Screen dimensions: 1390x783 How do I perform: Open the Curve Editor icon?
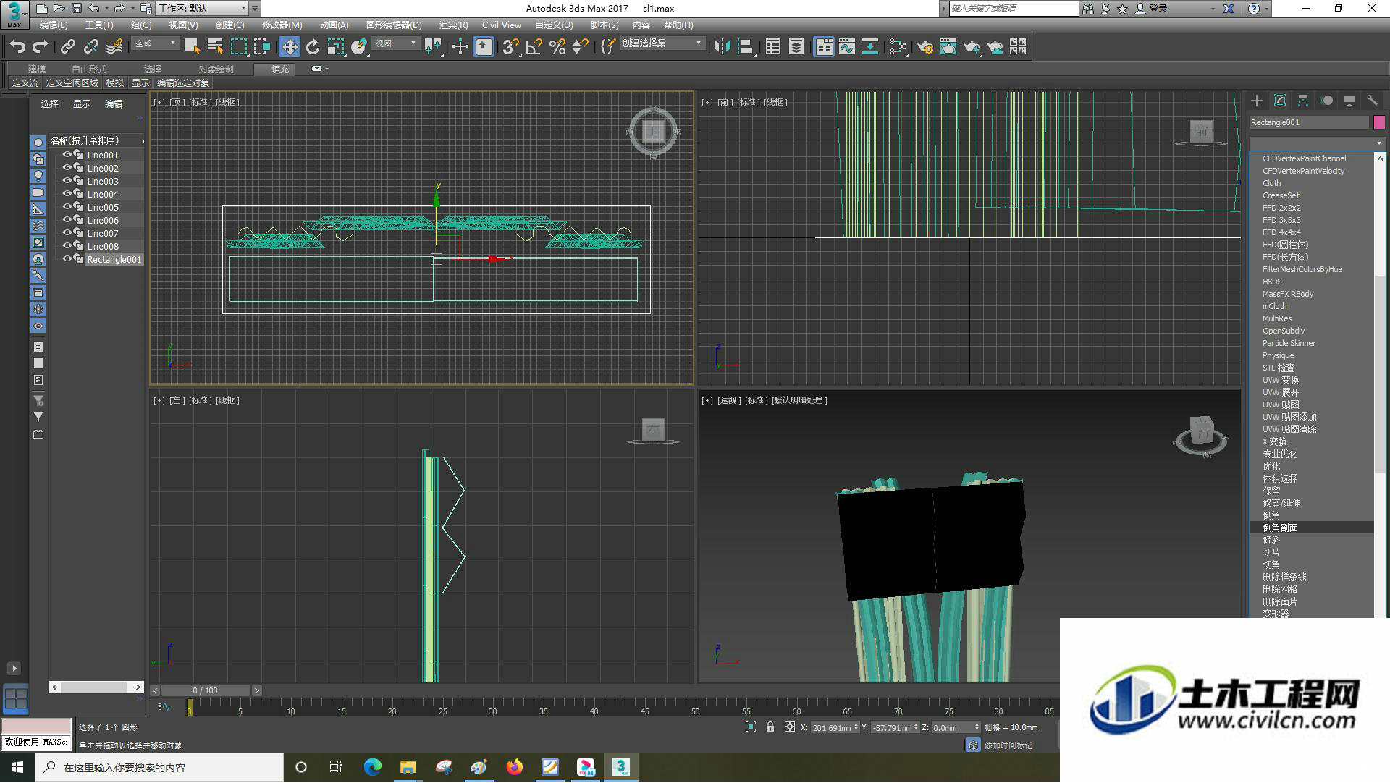[x=847, y=47]
